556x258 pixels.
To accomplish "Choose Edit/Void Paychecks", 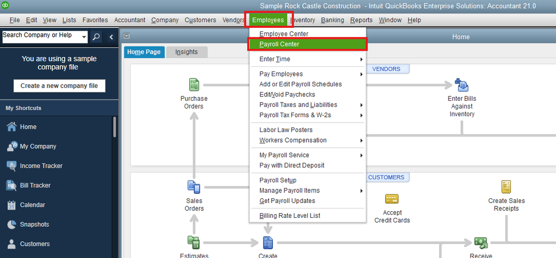I will point(308,95).
